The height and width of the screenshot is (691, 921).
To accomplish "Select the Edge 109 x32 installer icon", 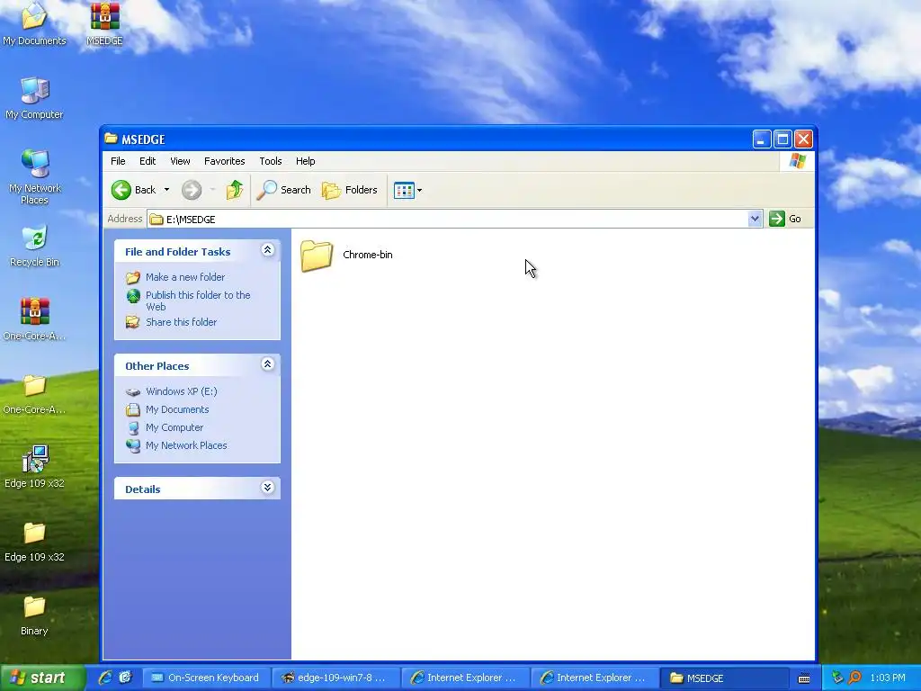I will click(34, 467).
